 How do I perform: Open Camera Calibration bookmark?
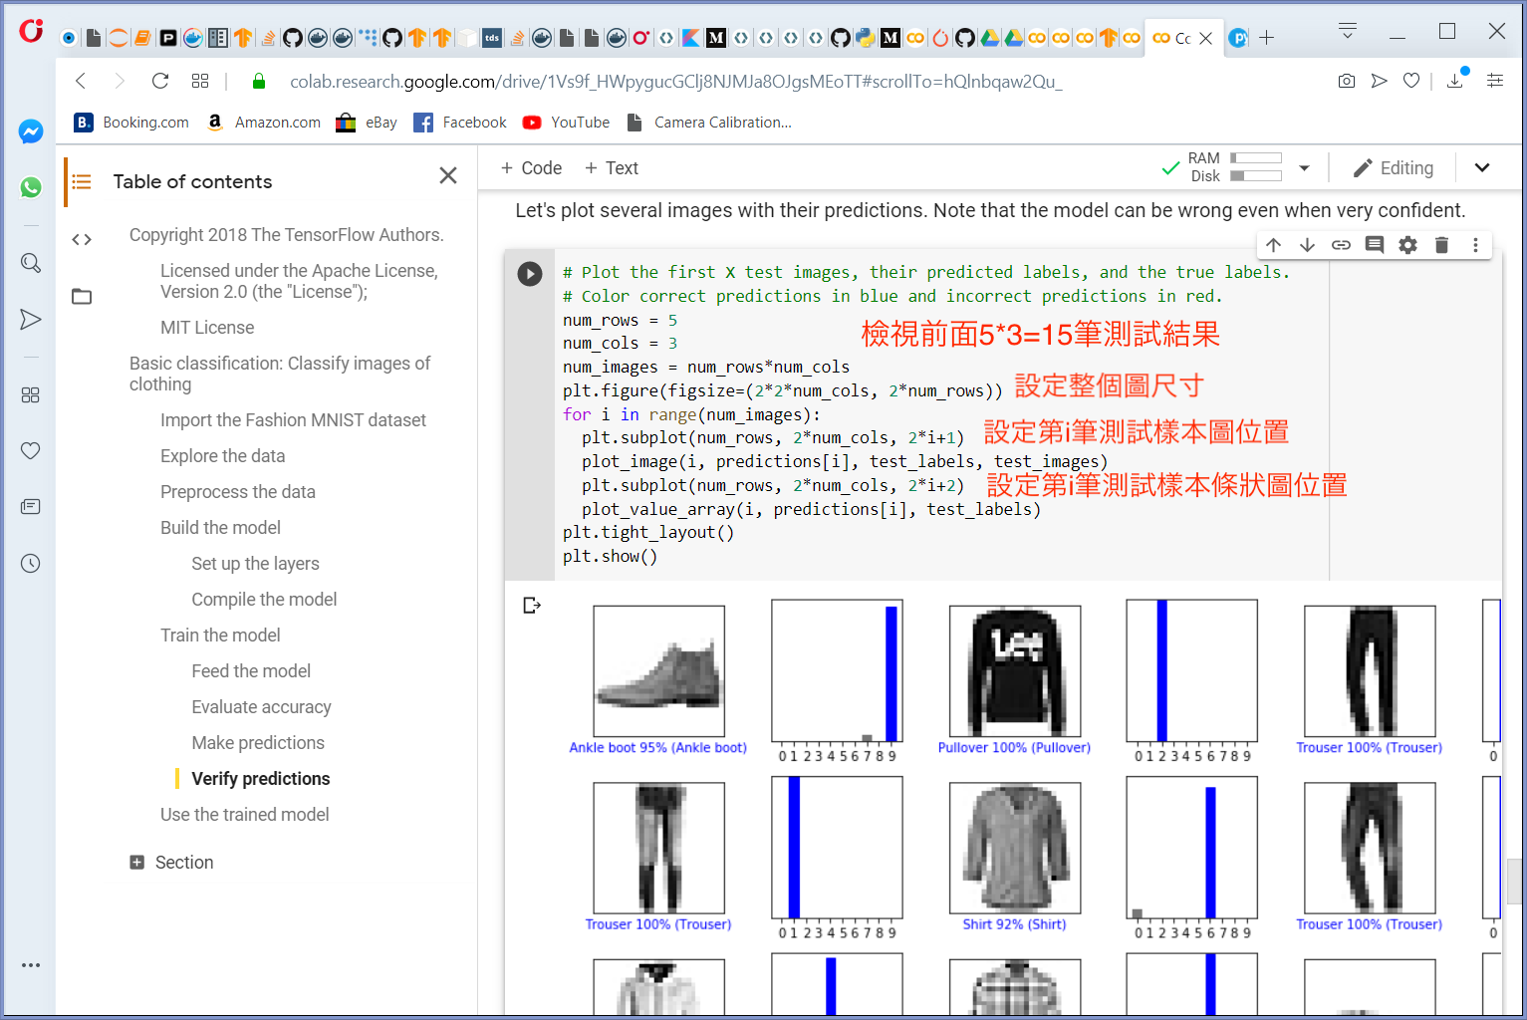(708, 123)
